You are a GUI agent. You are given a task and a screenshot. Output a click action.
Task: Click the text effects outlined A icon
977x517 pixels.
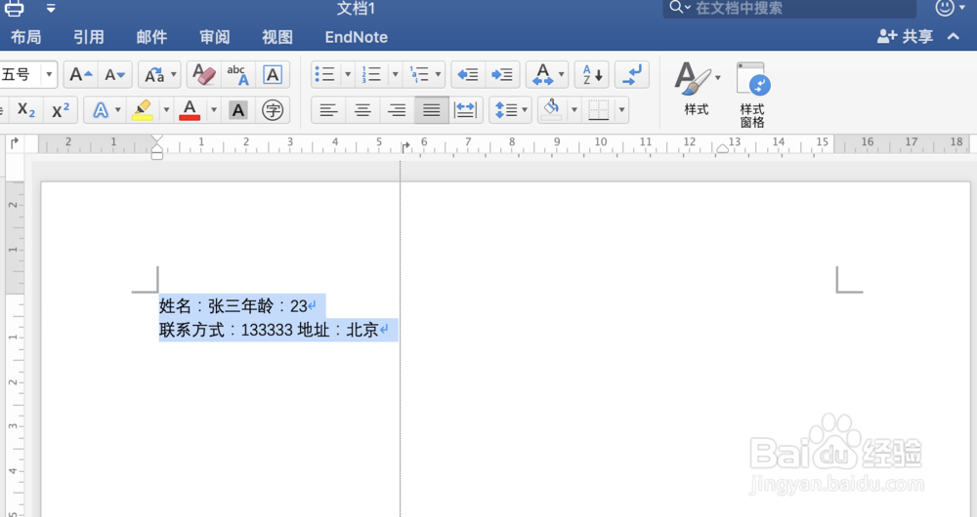pos(100,110)
